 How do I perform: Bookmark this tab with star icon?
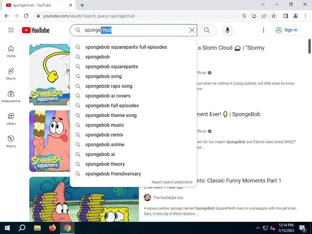(x=274, y=16)
